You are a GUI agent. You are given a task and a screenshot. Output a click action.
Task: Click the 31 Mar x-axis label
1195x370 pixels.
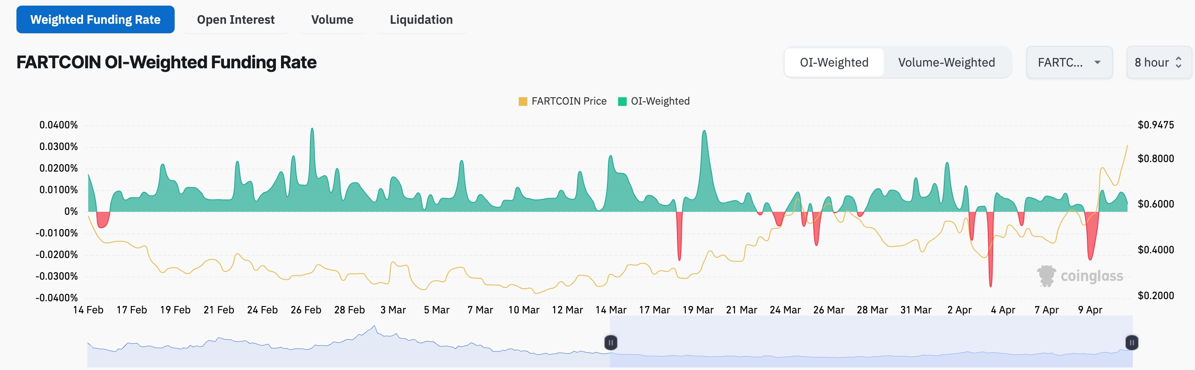[916, 310]
